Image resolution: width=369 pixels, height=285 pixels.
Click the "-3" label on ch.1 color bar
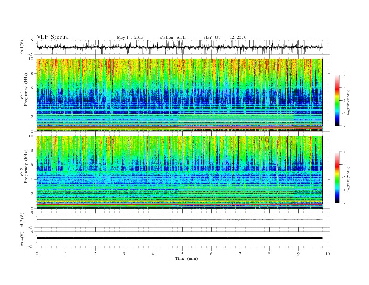[x=344, y=75]
